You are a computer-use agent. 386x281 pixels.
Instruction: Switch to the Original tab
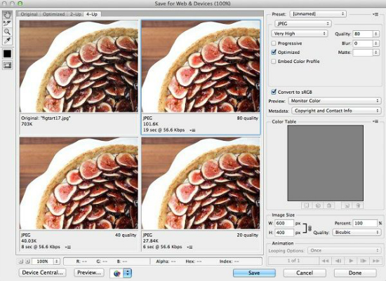click(x=29, y=14)
